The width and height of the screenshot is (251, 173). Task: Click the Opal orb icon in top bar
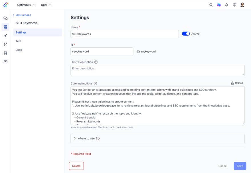[x=218, y=5]
